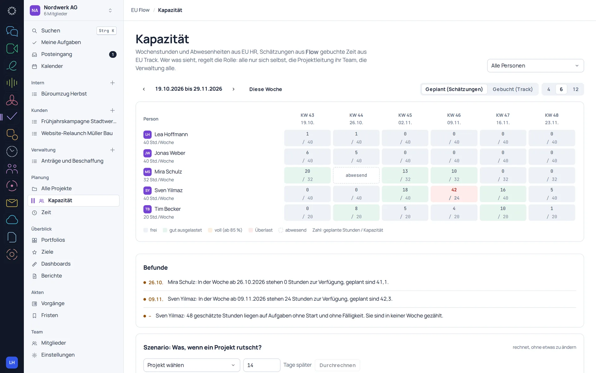Image resolution: width=596 pixels, height=373 pixels.
Task: Click the Tage später number field
Action: tap(261, 365)
